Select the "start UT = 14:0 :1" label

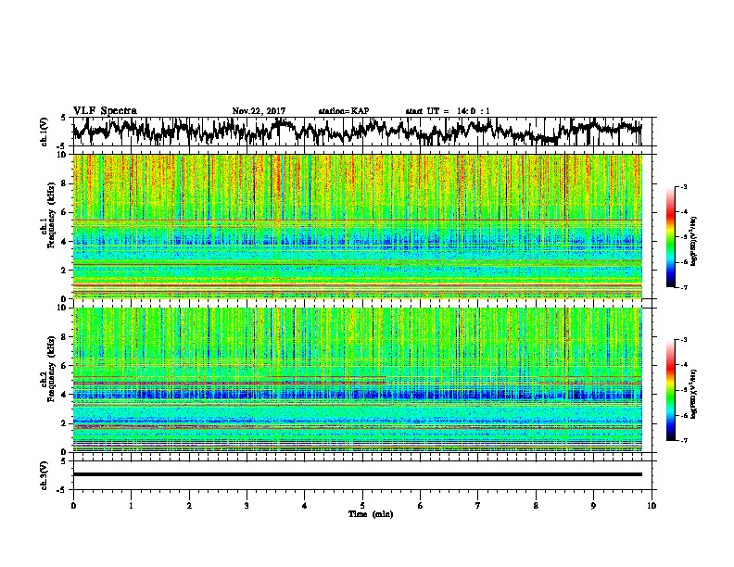coord(448,111)
